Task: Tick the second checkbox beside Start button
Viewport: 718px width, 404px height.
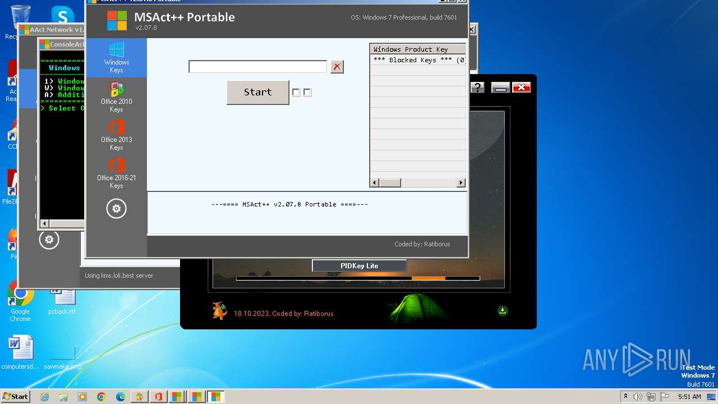Action: point(307,93)
